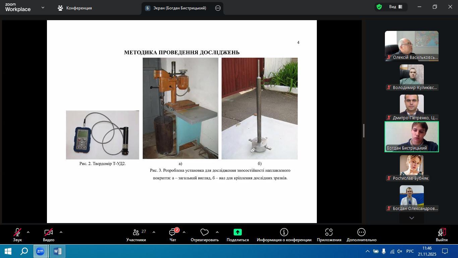Open the Приложения apps icon
Screen dimensions: 458x258
329,232
